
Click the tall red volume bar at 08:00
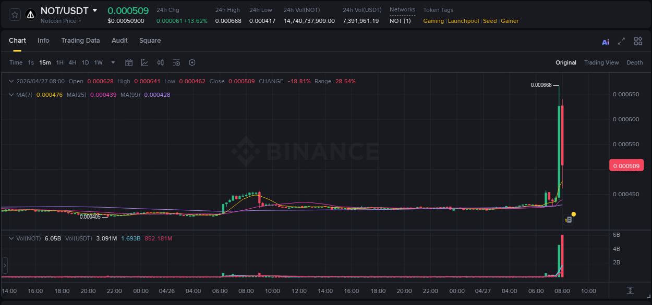click(562, 256)
